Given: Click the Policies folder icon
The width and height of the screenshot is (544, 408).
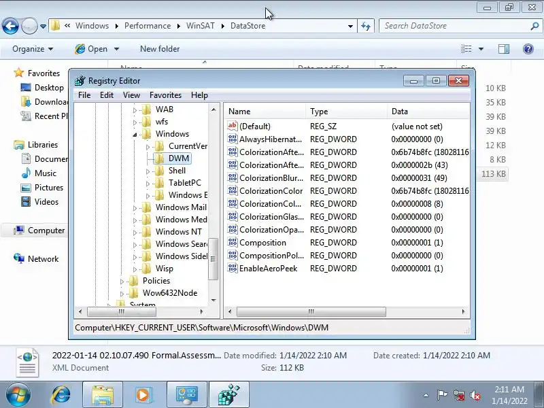Looking at the screenshot, I should point(133,281).
